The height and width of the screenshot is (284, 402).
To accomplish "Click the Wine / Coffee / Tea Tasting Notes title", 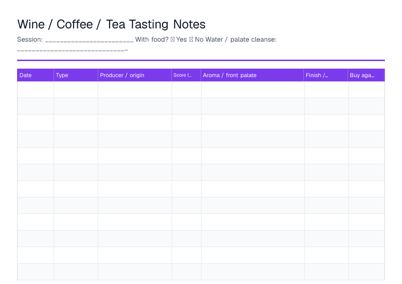I will coord(111,25).
